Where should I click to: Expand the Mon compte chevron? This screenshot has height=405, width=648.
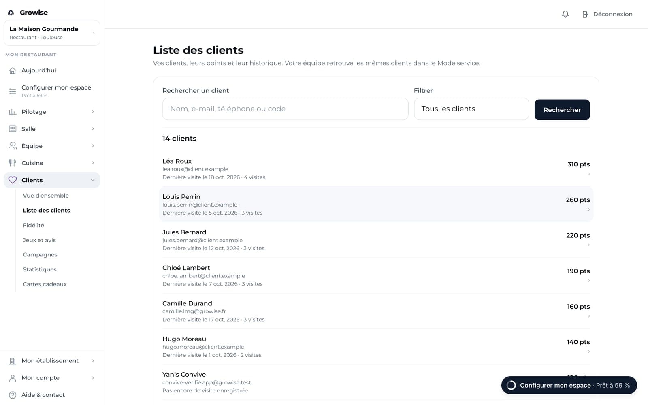(x=93, y=378)
